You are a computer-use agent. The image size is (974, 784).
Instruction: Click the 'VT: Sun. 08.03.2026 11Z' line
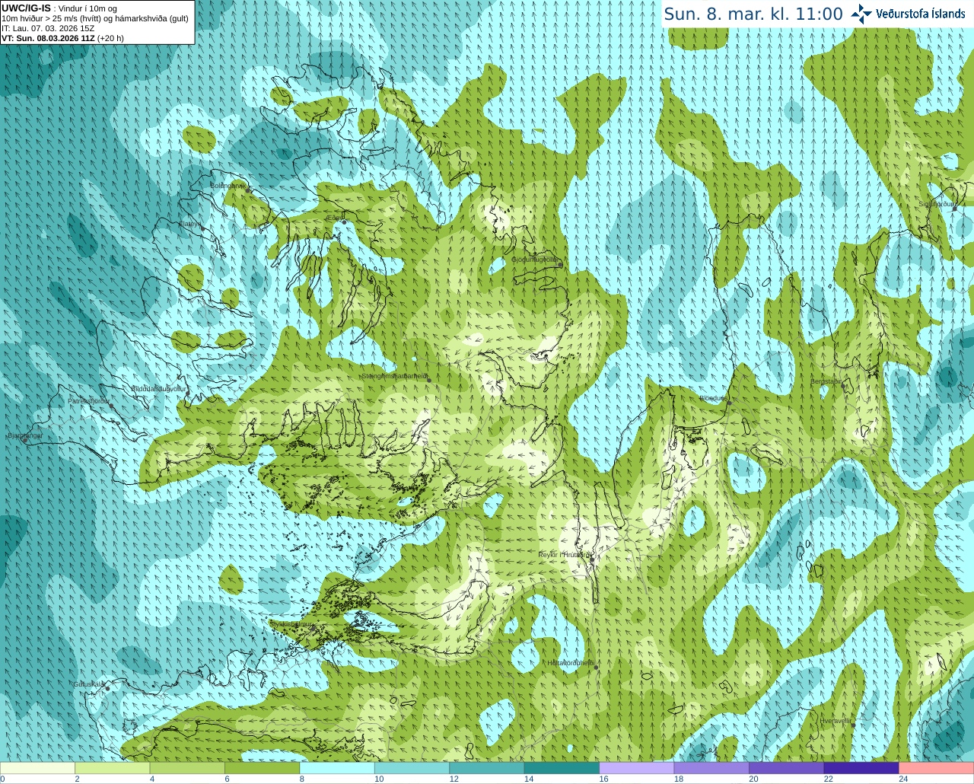62,38
